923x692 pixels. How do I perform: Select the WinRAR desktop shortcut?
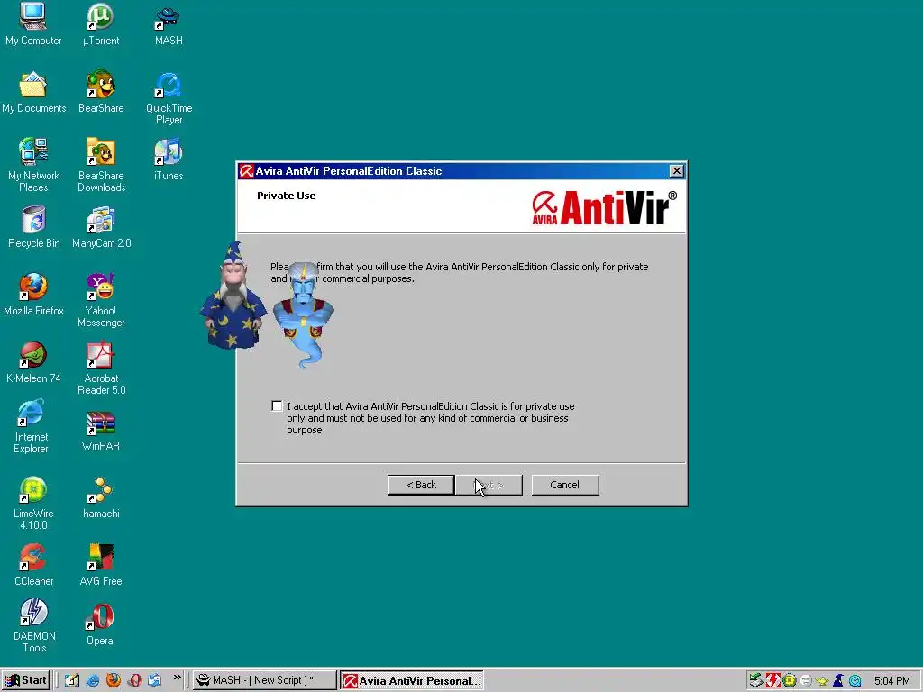pos(101,430)
